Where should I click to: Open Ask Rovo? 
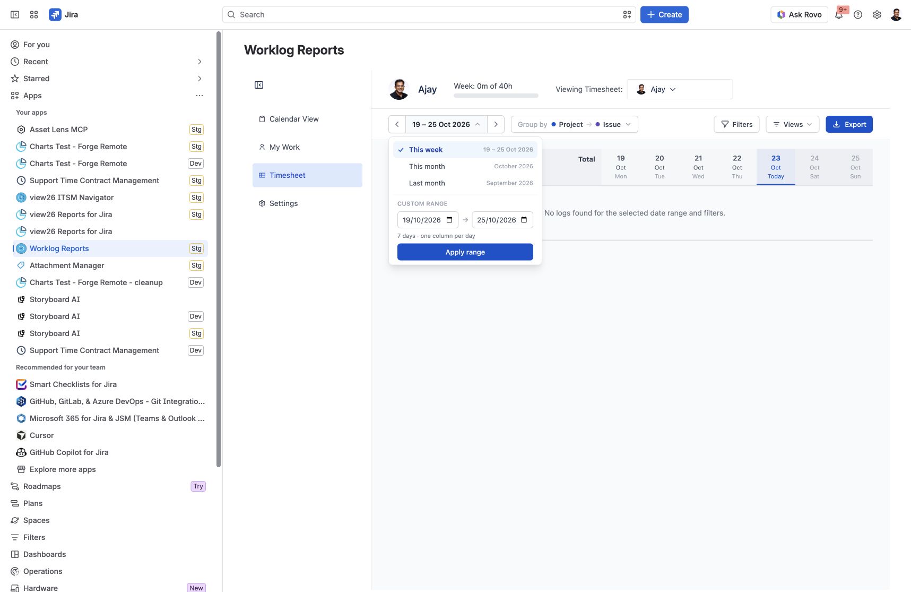pos(799,15)
